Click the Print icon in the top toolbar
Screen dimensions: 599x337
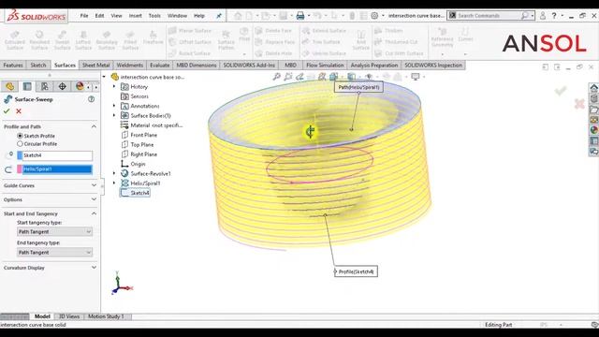pos(300,16)
